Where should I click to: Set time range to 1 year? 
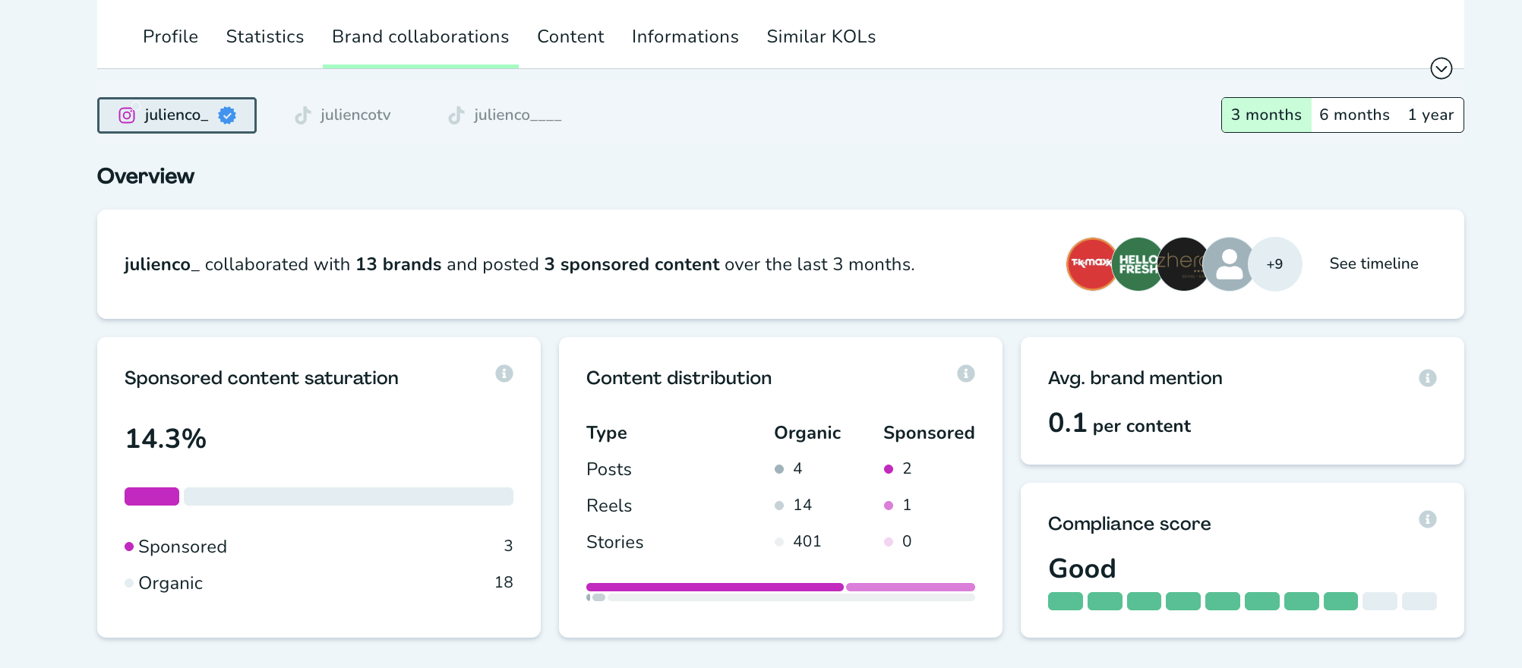(x=1430, y=115)
